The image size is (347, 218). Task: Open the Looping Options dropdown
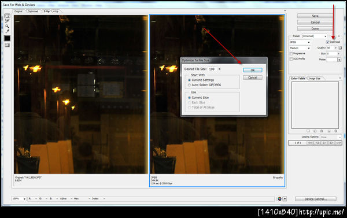[x=331, y=137]
